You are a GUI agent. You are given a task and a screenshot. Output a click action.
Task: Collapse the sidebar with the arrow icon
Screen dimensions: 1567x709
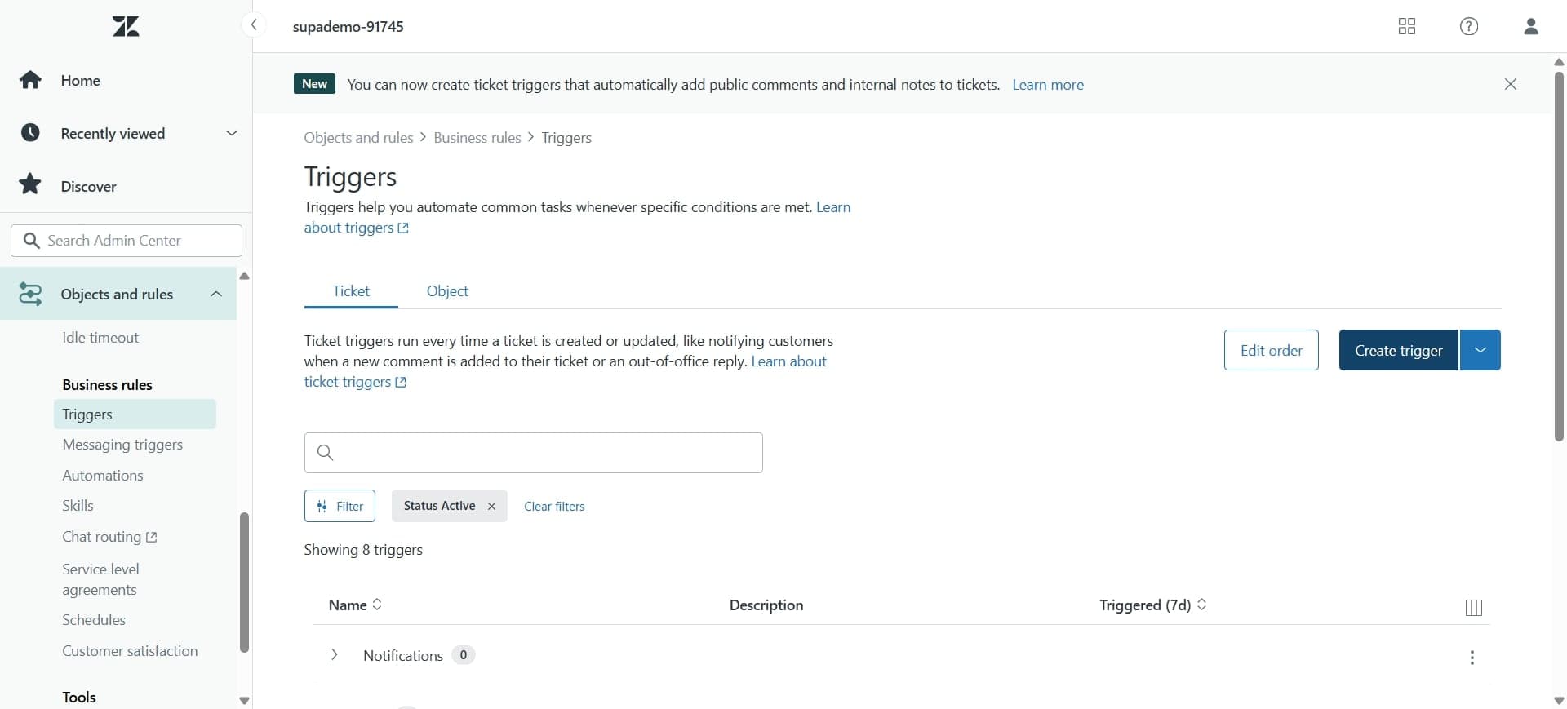254,25
